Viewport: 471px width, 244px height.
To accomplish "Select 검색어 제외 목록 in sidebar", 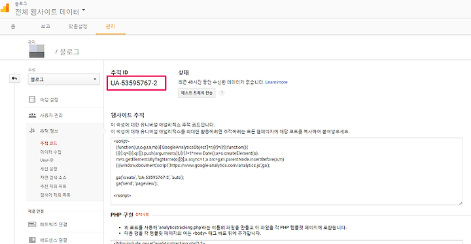I will (55, 195).
